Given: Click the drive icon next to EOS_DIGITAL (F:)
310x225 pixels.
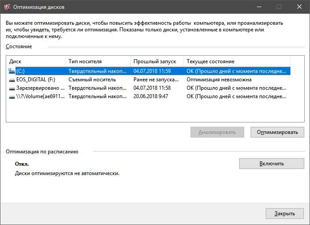Looking at the screenshot, I should 12,80.
